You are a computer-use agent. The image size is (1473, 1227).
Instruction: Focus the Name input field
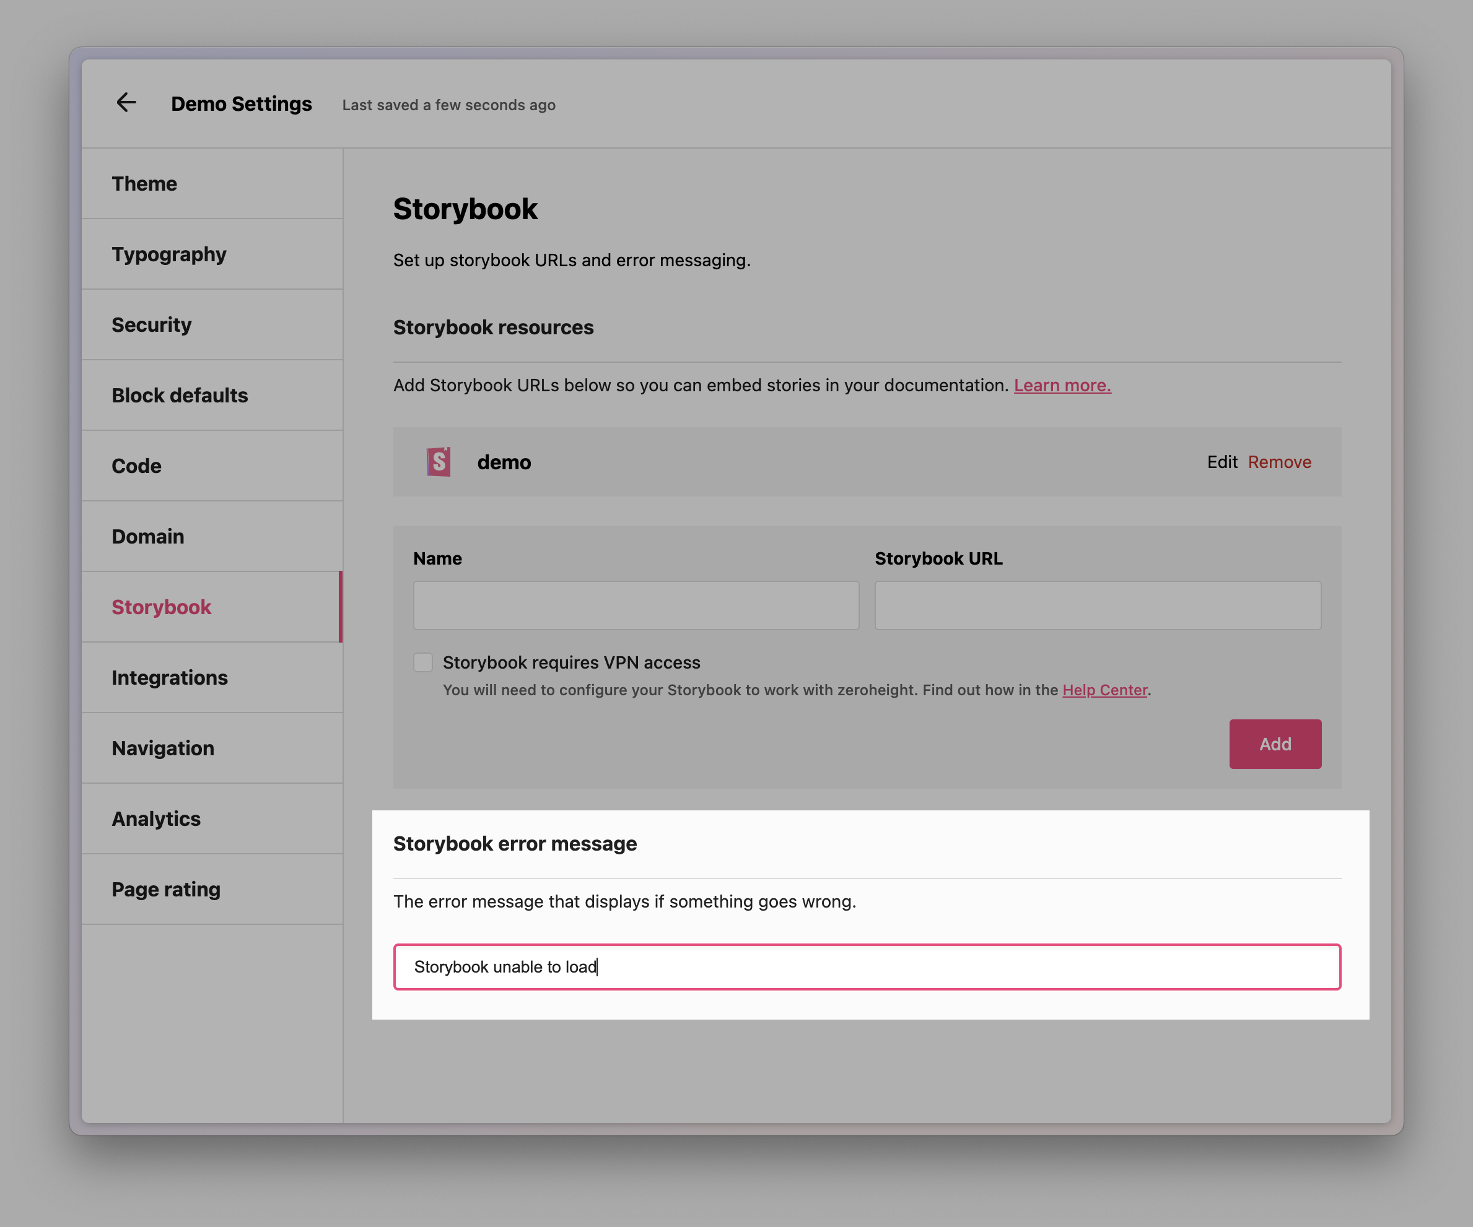[636, 605]
